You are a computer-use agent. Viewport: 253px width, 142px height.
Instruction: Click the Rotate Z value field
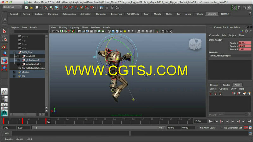[245, 50]
